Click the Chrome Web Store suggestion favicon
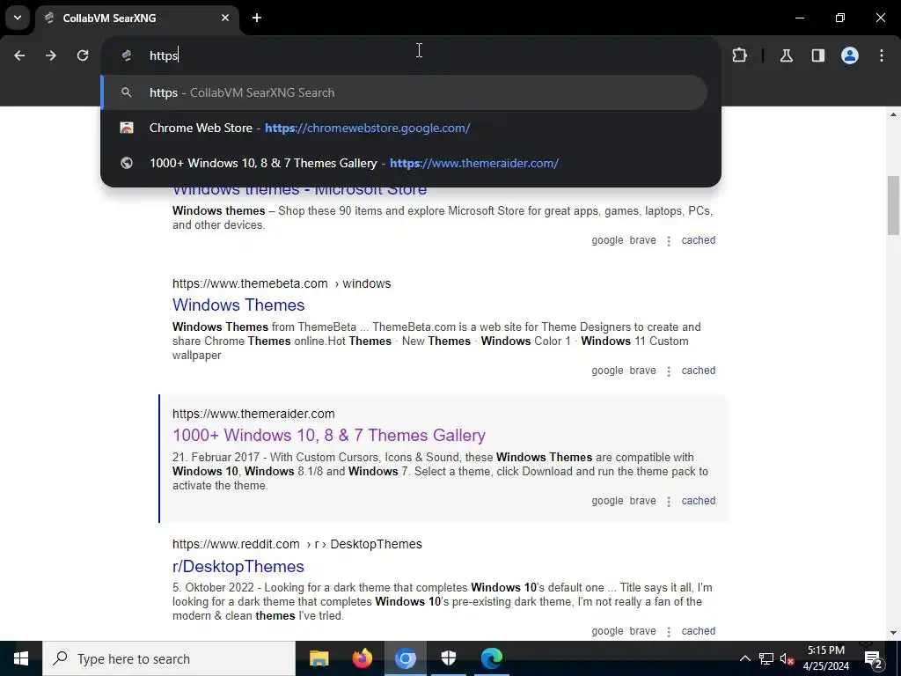Screen dimensions: 901x676 127,128
